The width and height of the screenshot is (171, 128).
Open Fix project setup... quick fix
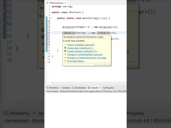76,61
